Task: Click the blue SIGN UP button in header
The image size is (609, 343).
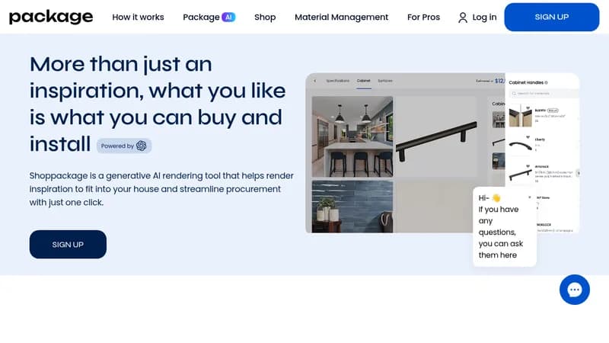Action: pyautogui.click(x=551, y=17)
